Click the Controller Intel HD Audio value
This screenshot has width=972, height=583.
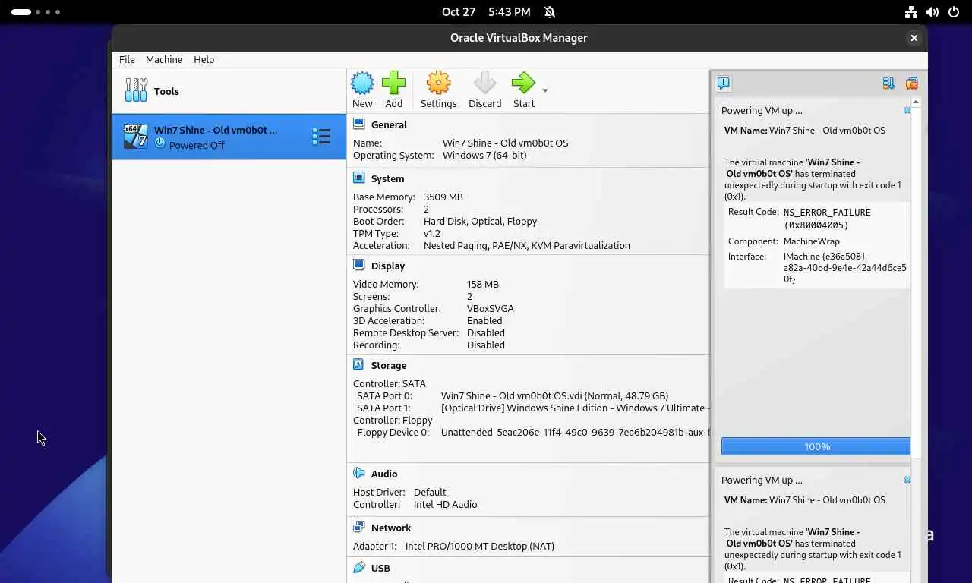[445, 504]
